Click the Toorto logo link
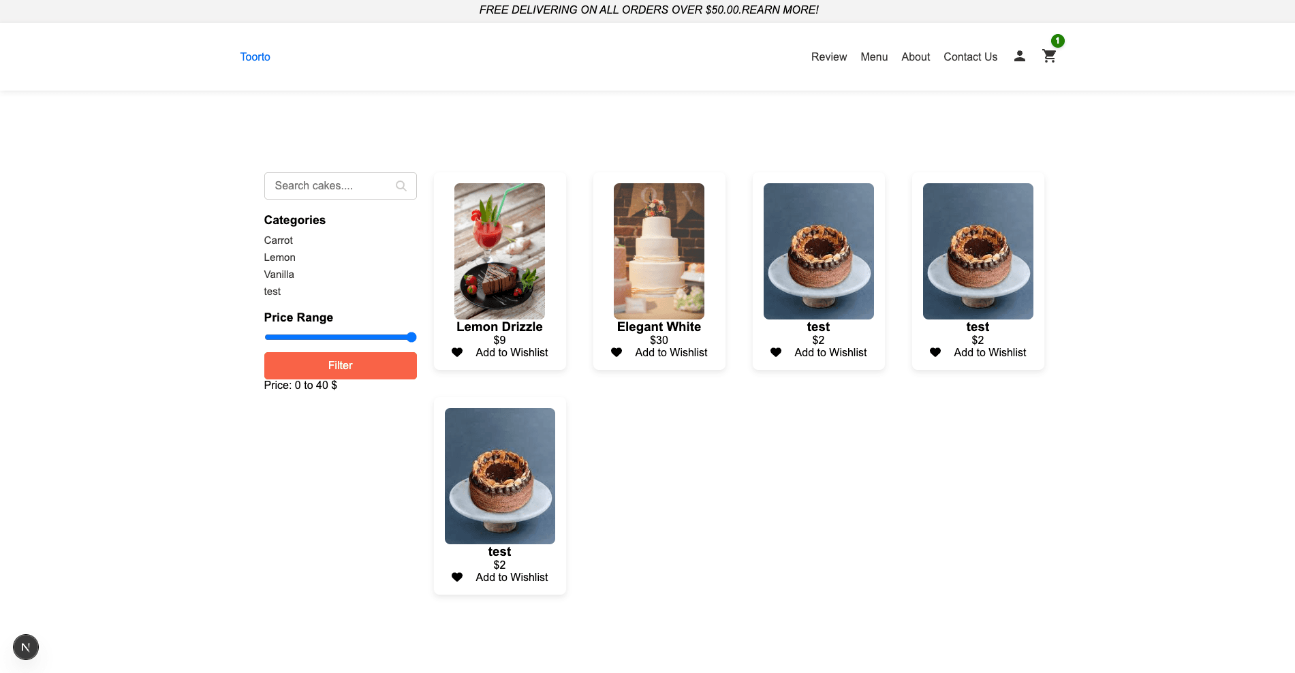 pos(255,57)
